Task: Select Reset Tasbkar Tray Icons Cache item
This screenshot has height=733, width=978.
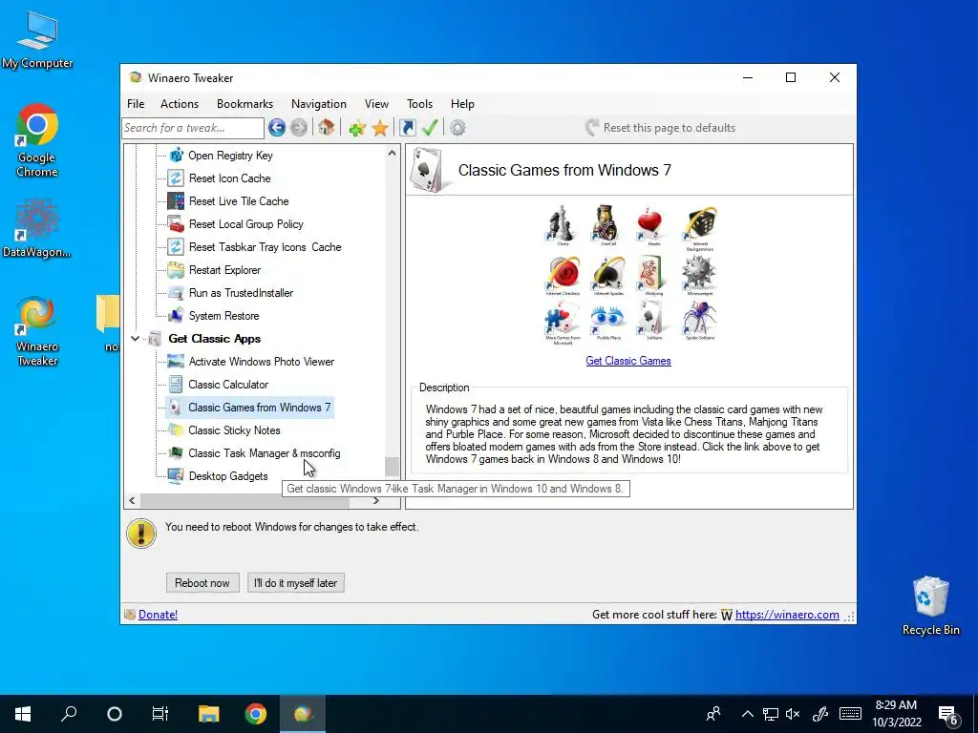Action: point(265,247)
